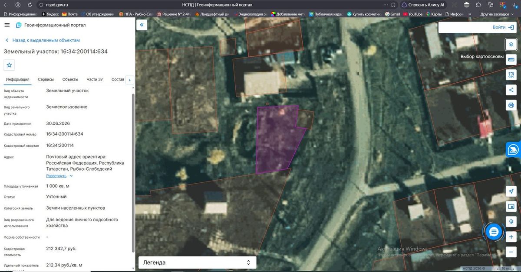The image size is (521, 272).
Task: Go back in browser history
Action: click(x=6, y=5)
